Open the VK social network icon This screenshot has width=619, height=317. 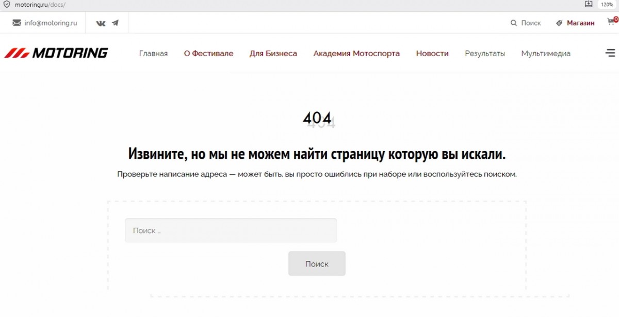pyautogui.click(x=101, y=23)
